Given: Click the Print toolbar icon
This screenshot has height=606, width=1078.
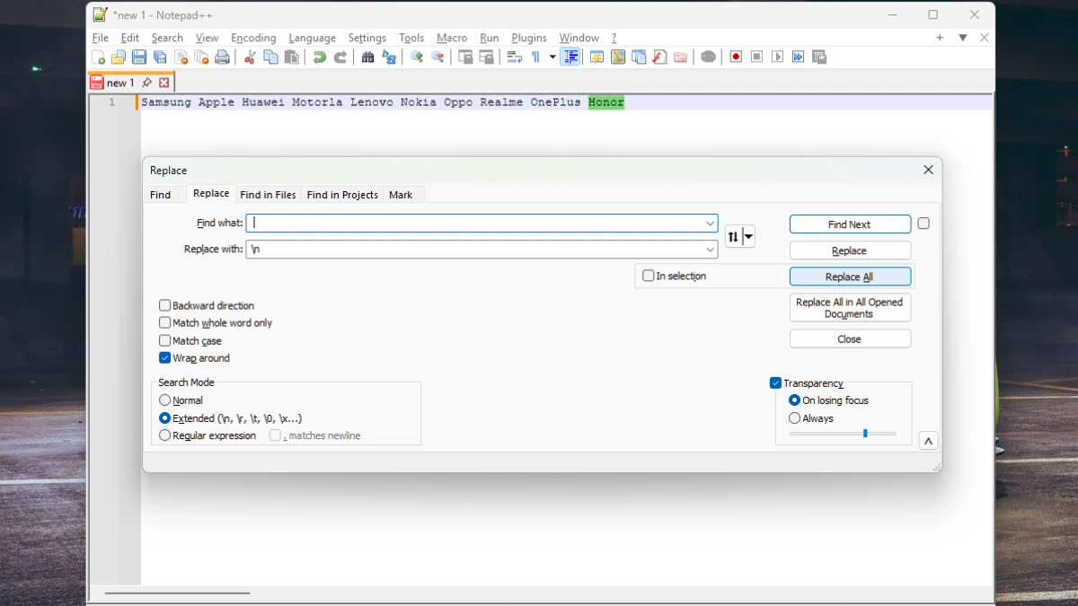Looking at the screenshot, I should pos(223,57).
